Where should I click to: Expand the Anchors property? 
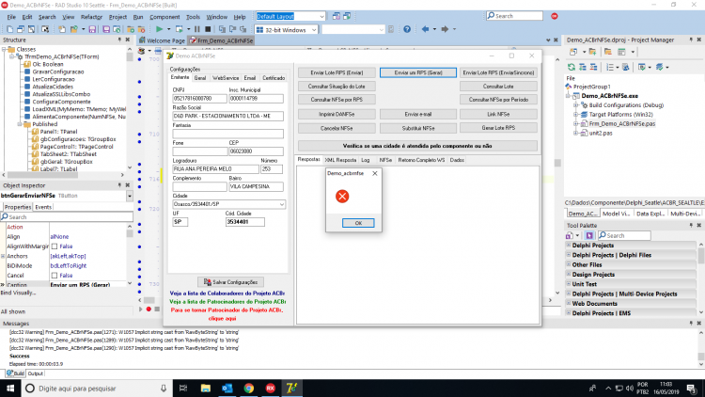(3, 256)
